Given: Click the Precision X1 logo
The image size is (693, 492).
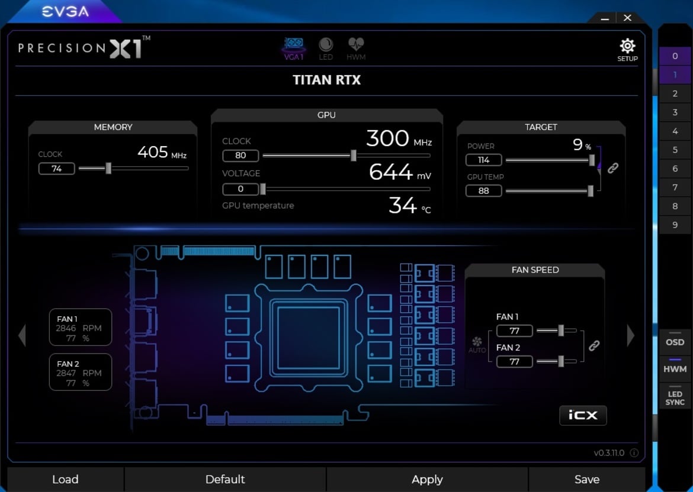Looking at the screenshot, I should 84,48.
